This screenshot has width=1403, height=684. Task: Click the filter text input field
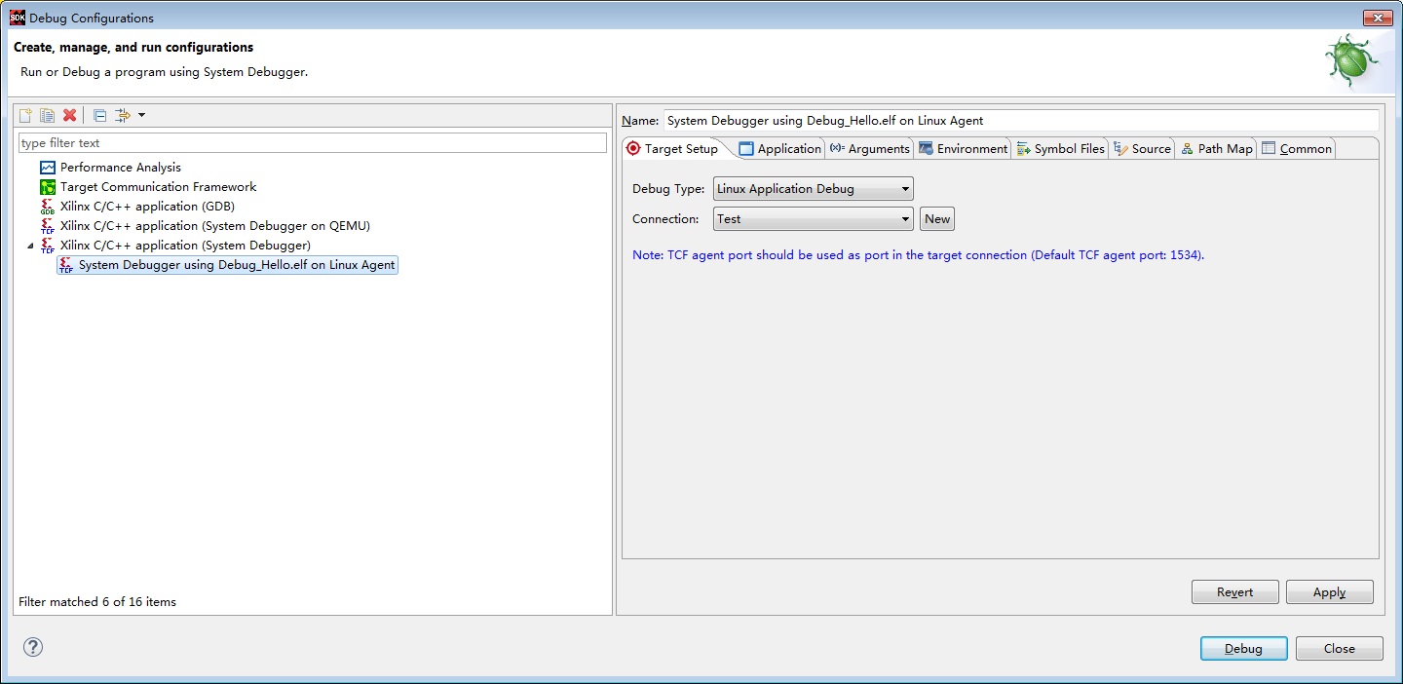click(x=313, y=142)
